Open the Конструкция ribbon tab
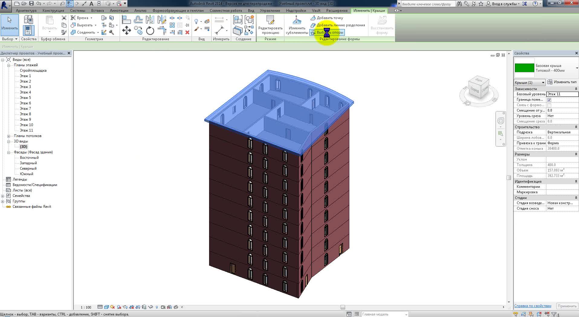579x317 pixels. (53, 11)
